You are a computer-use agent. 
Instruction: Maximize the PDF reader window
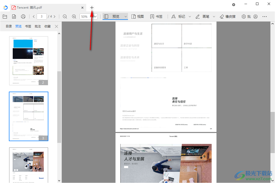pos(257,4)
